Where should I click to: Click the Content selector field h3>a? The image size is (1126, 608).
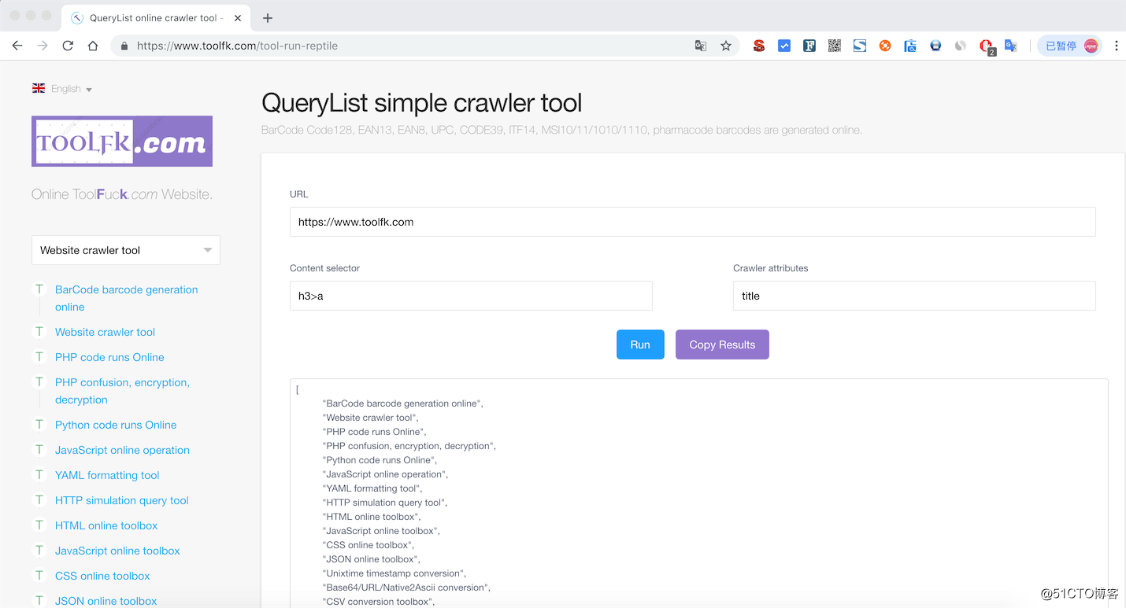pos(471,296)
